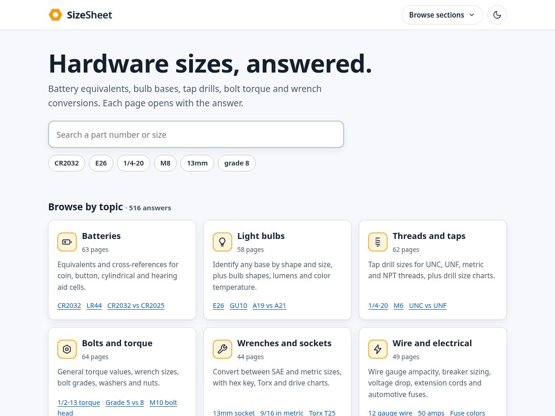555x416 pixels.
Task: Follow the 1/4-20 link in Threads card
Action: (x=378, y=306)
